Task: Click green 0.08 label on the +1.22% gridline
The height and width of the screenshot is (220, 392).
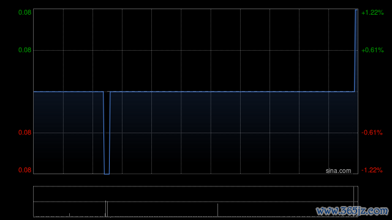Action: (24, 12)
